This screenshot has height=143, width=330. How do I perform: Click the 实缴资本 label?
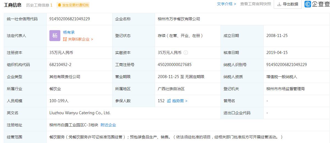123,53
